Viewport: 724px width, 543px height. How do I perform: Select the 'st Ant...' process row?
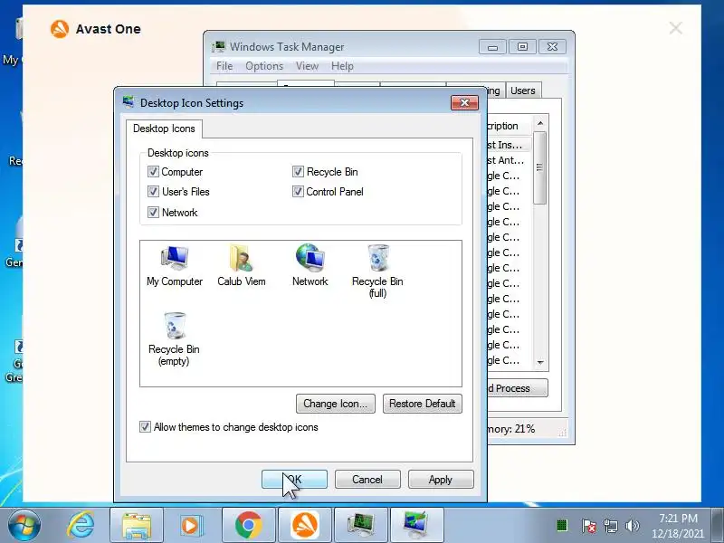pos(510,160)
